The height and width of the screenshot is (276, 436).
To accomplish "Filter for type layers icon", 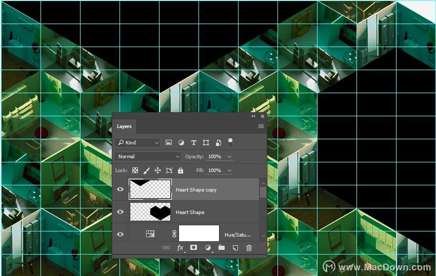I will tap(194, 142).
